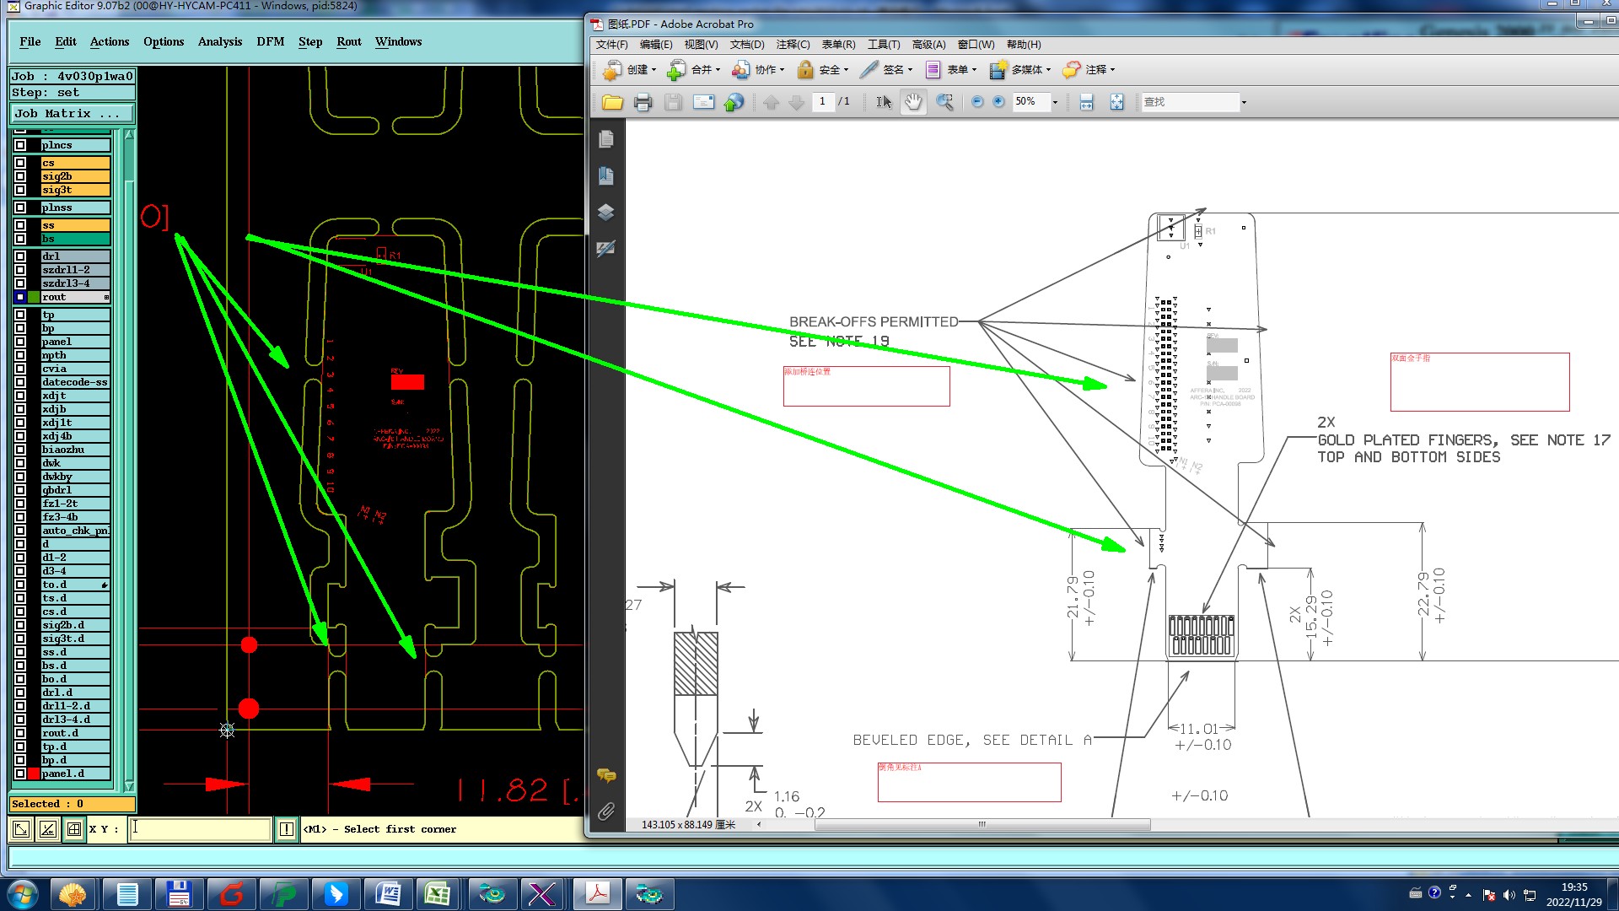Screen dimensions: 1619x911
Task: Open the Comments panel icon
Action: pos(605,775)
